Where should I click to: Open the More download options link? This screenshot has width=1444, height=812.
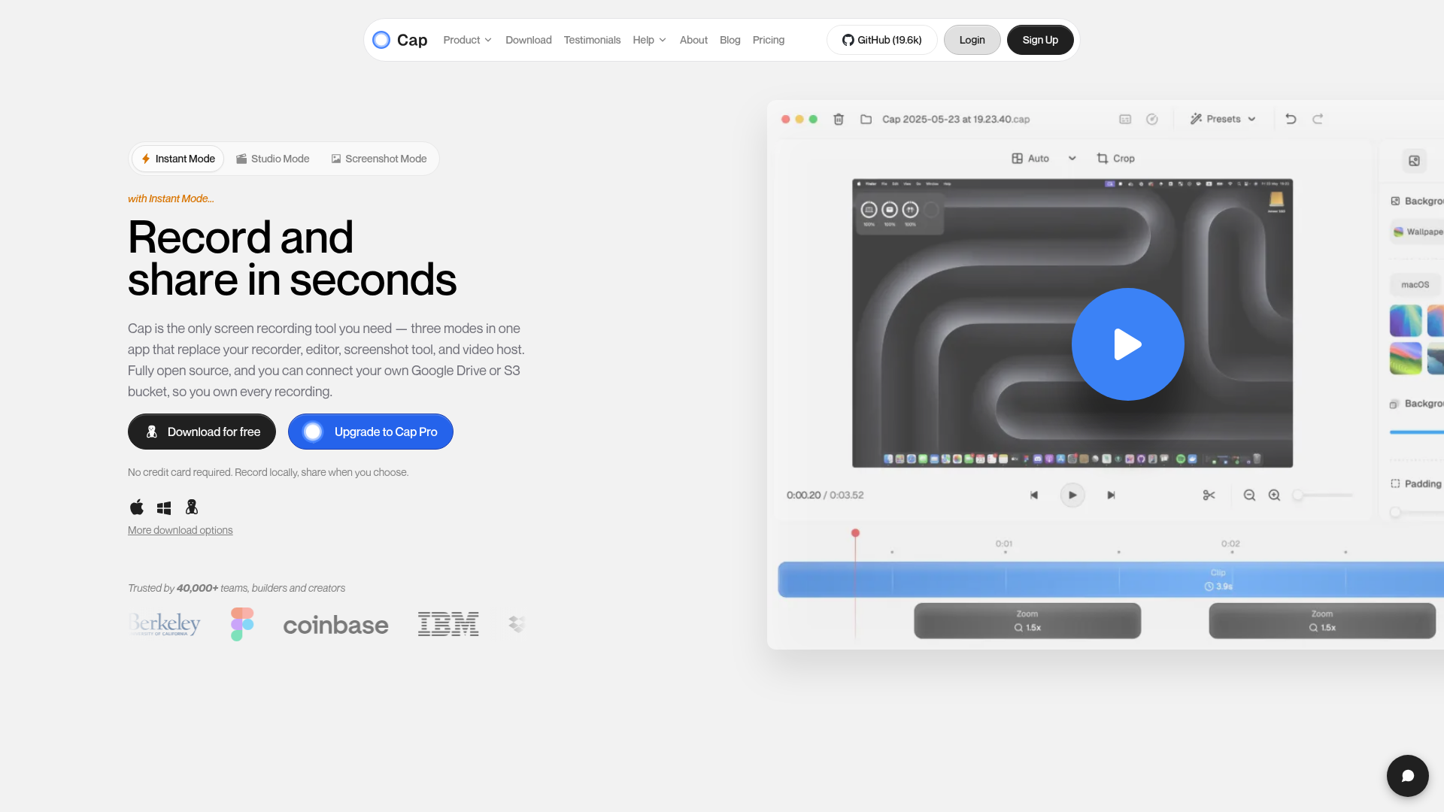point(180,530)
